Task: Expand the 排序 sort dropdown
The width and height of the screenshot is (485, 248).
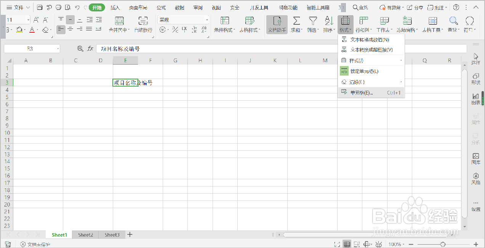Action: [x=334, y=30]
